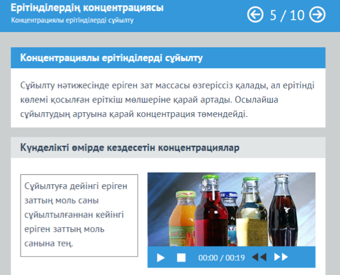Go to the previous slide with the left arrow
340x275 pixels.
tap(255, 15)
